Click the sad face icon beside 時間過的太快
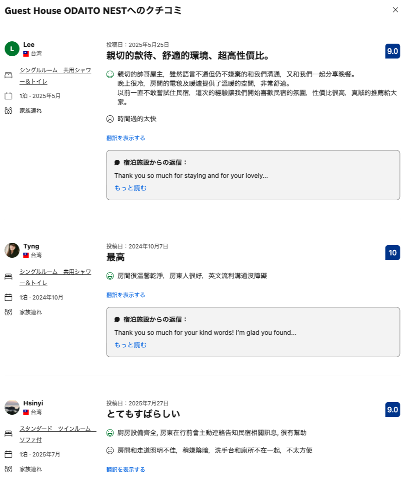Screen dimensions: 408x489 (x=110, y=119)
